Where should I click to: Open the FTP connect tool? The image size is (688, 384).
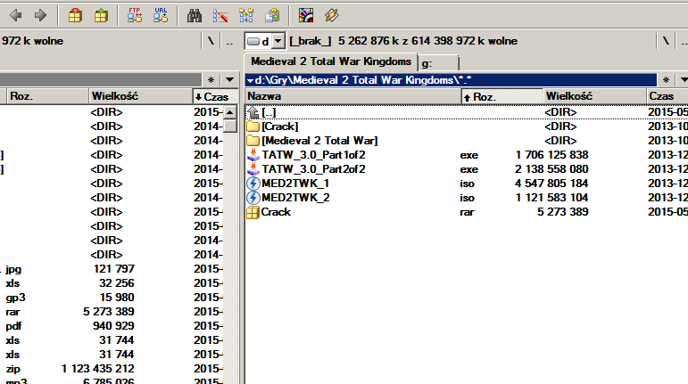(136, 15)
